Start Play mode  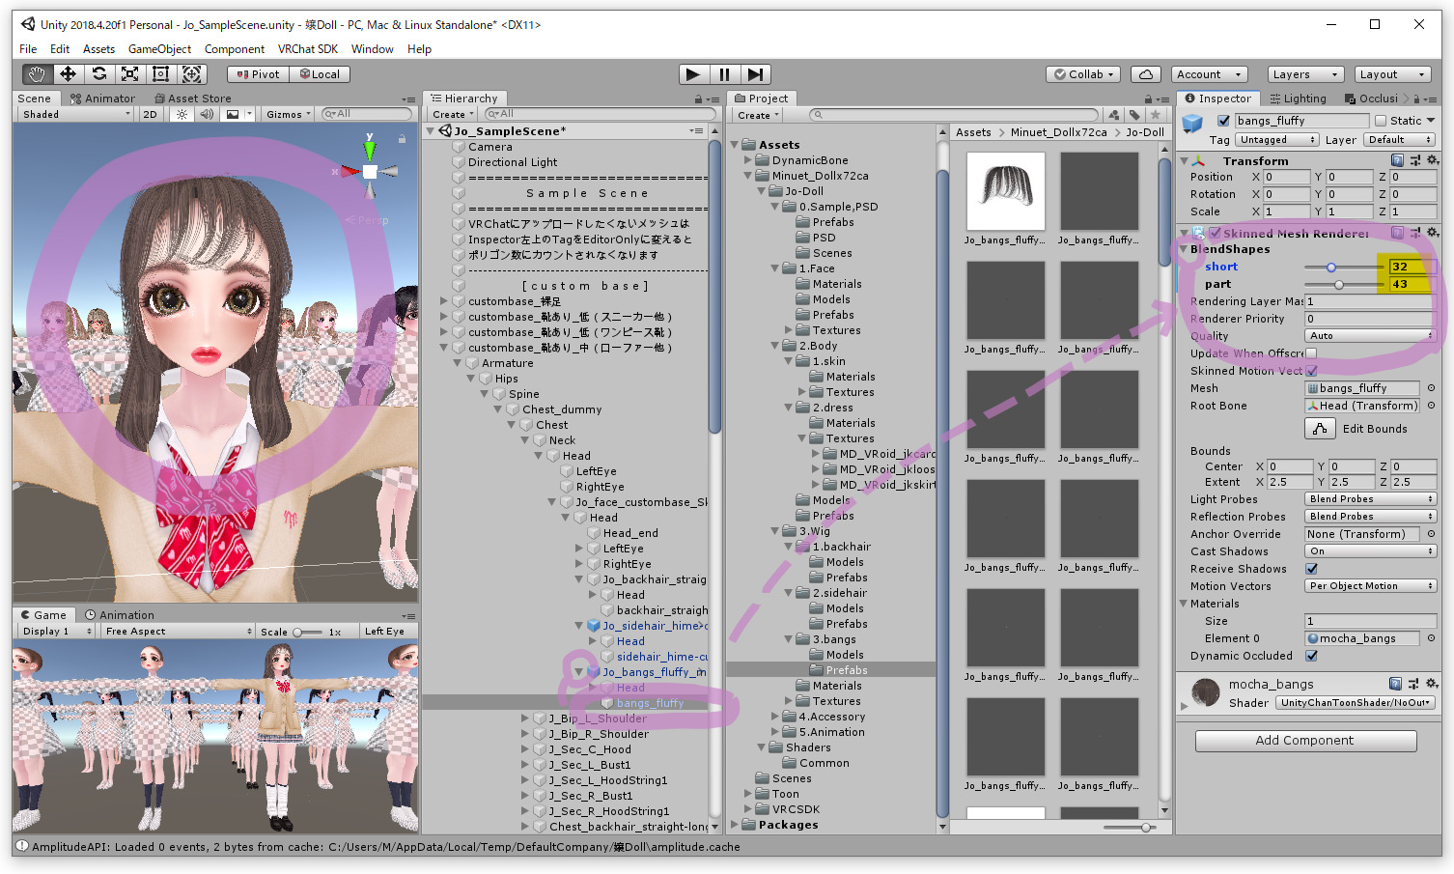[x=693, y=74]
